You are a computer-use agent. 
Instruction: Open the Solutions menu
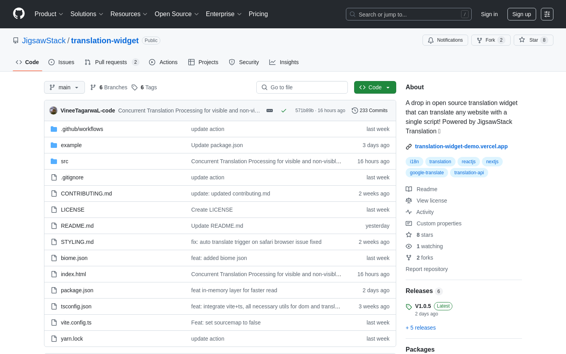click(87, 14)
